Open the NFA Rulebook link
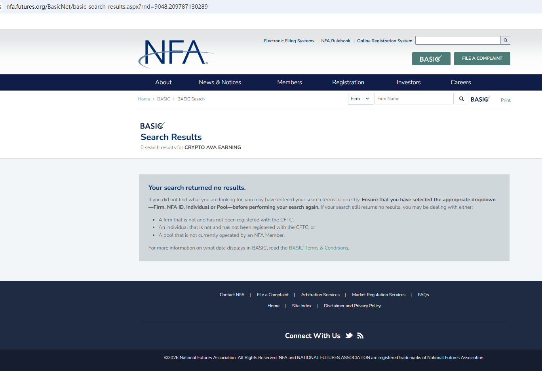 point(336,41)
